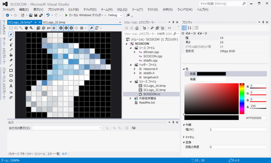This screenshot has width=271, height=163.
Task: Select the Line drawing tool
Action: click(11, 65)
